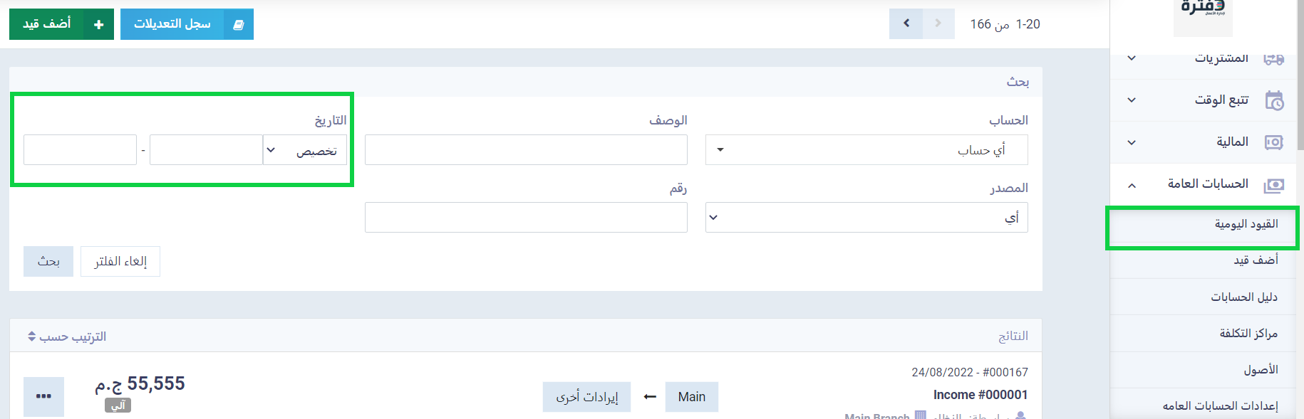Open the source 'أي' dropdown
This screenshot has height=419, width=1304.
[866, 218]
